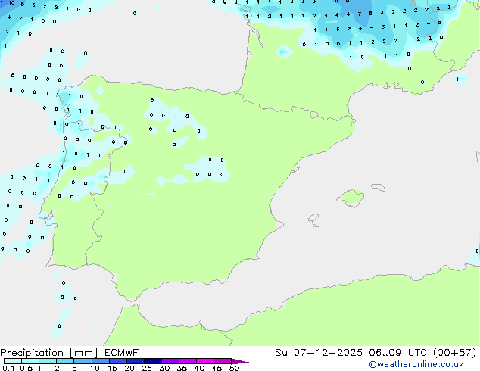Click the 0.1–0.5 mm legend color swatch
The height and width of the screenshot is (371, 480).
click(13, 361)
